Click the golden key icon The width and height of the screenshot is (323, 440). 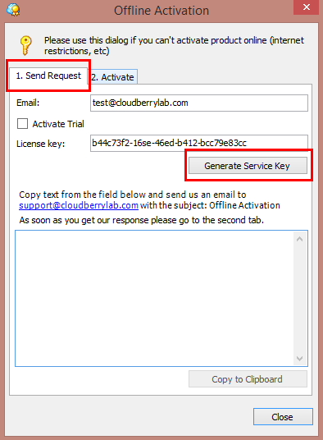point(25,45)
